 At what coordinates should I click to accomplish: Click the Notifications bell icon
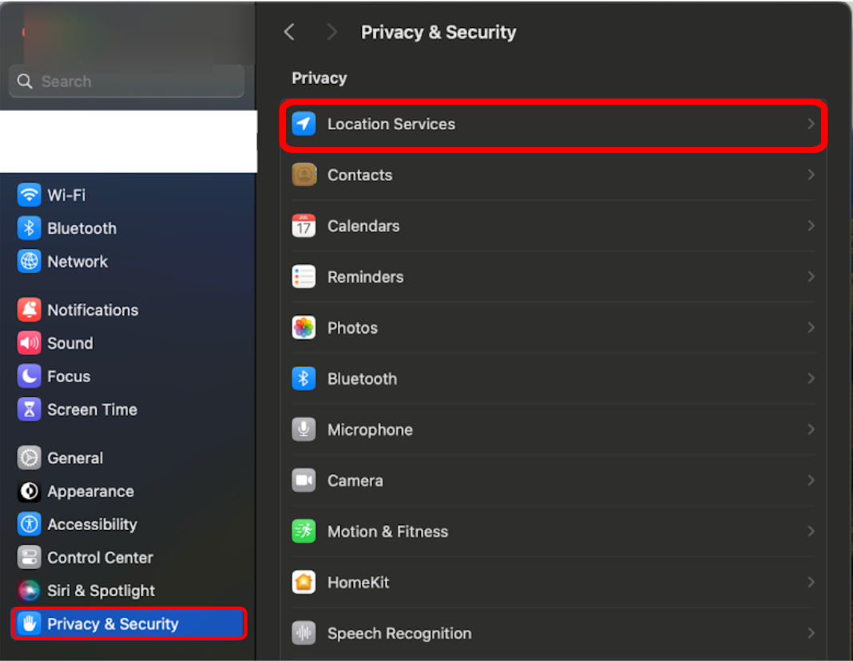pyautogui.click(x=29, y=310)
